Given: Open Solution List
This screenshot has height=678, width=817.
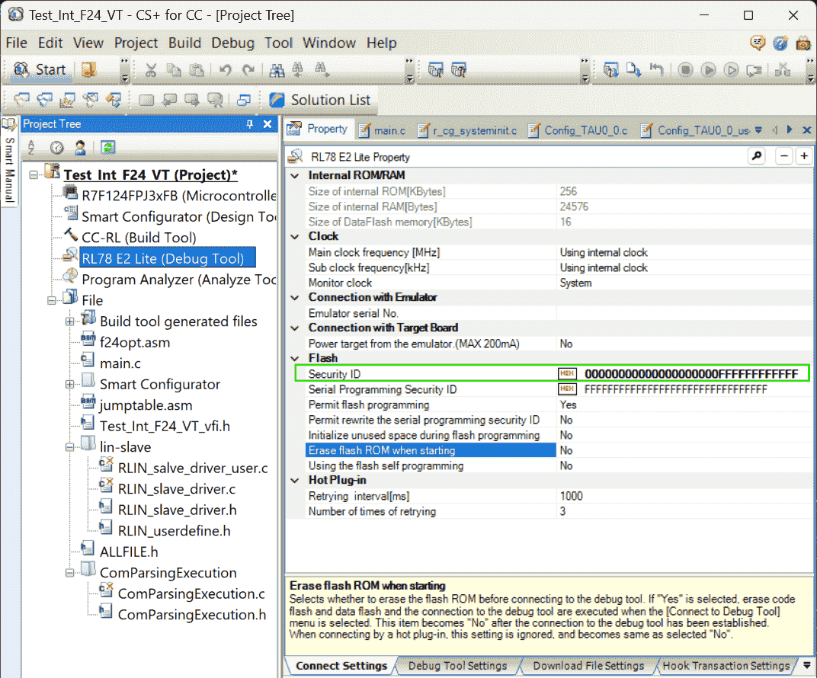Looking at the screenshot, I should coord(320,100).
